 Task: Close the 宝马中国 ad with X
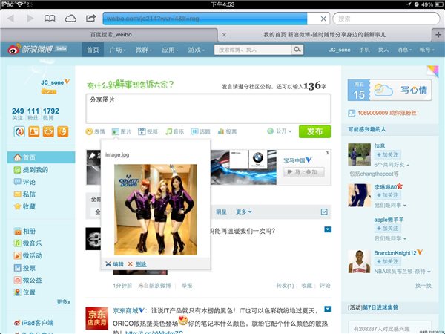pyautogui.click(x=328, y=153)
